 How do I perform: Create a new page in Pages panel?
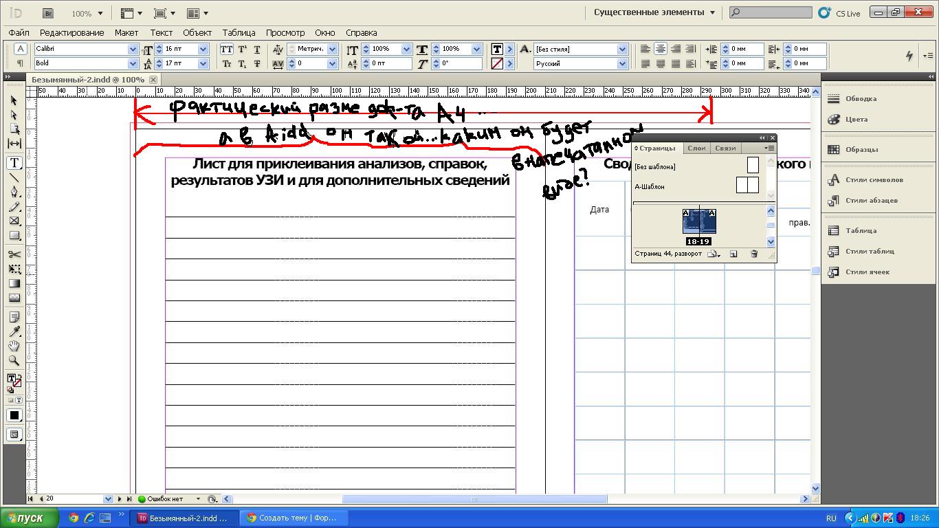point(733,254)
